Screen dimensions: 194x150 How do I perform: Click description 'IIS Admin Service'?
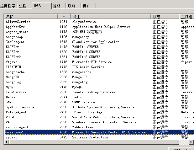pyautogui.click(x=88, y=67)
